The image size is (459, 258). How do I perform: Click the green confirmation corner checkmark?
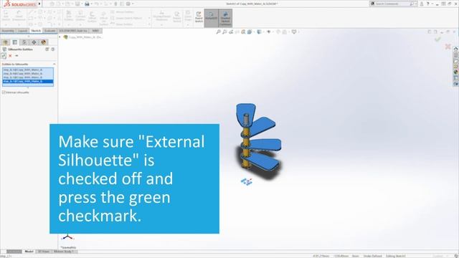point(437,39)
